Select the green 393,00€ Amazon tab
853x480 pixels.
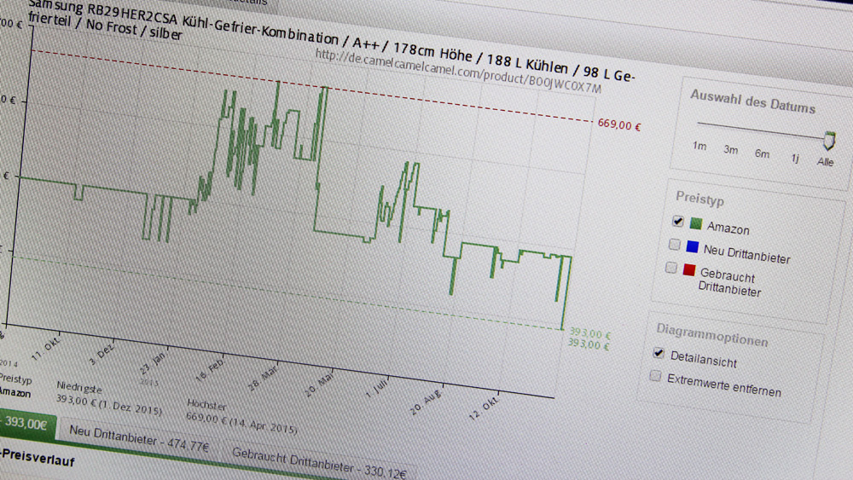[26, 424]
